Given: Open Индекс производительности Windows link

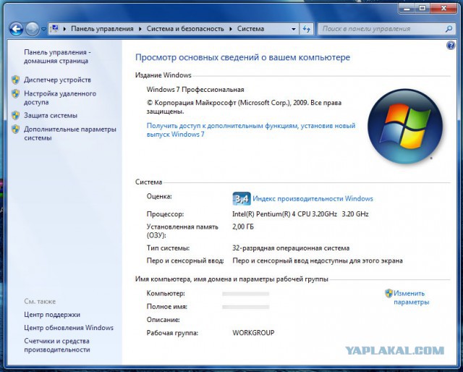Looking at the screenshot, I should 313,198.
